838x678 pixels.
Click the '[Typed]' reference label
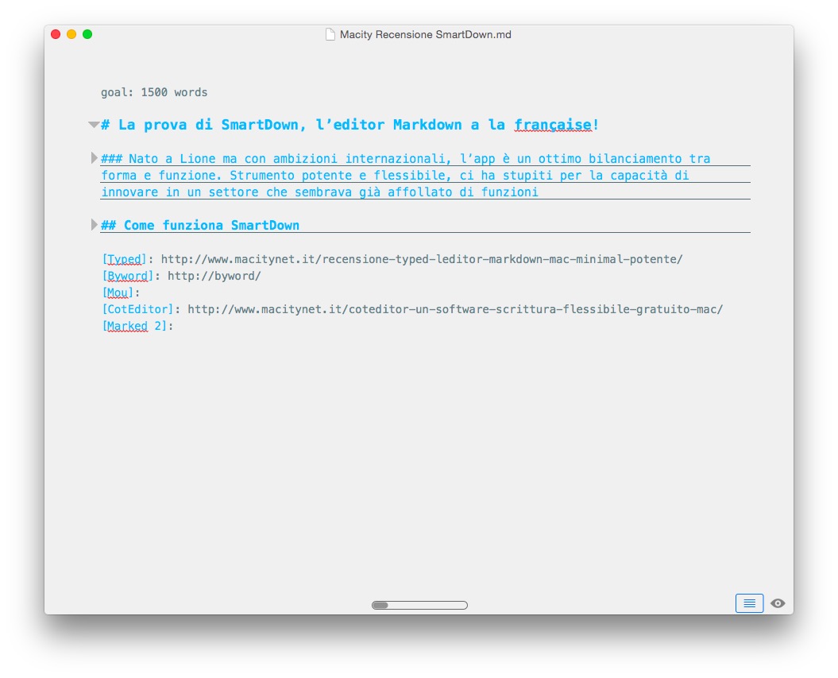click(x=124, y=259)
